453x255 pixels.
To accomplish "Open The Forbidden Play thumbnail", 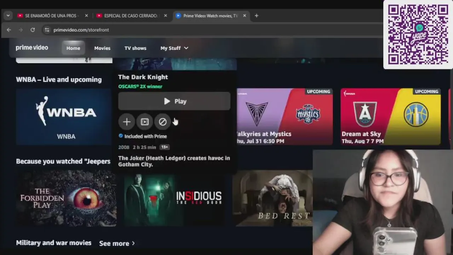I will pyautogui.click(x=66, y=198).
